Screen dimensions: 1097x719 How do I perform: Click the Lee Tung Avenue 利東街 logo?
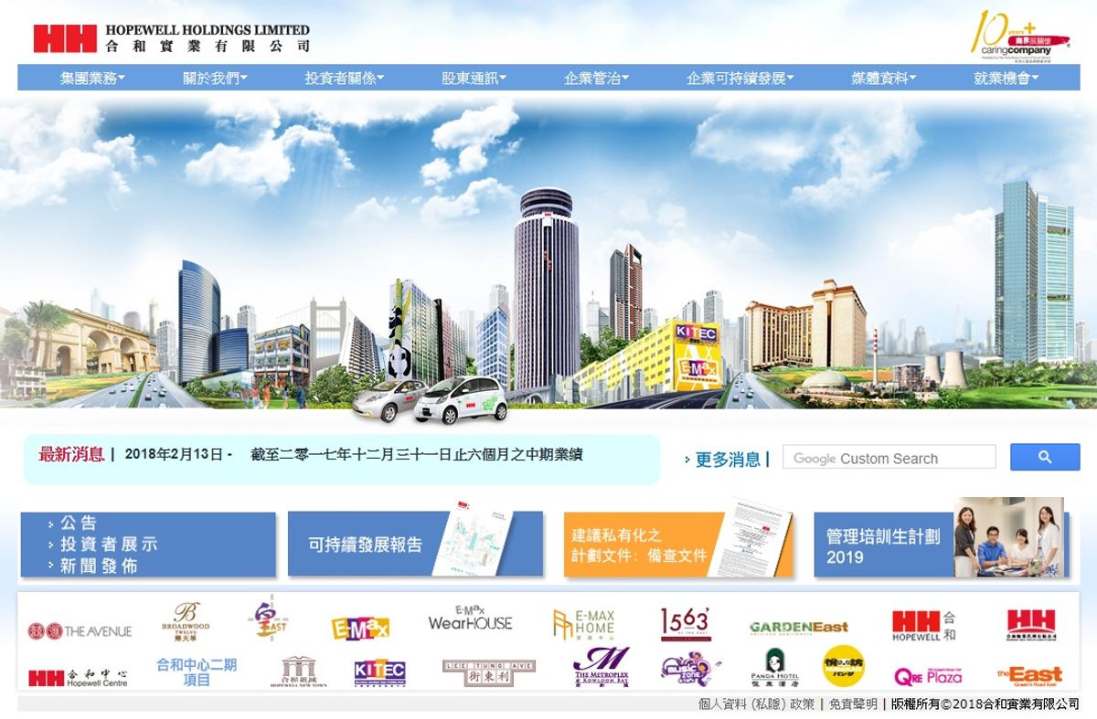pyautogui.click(x=489, y=673)
